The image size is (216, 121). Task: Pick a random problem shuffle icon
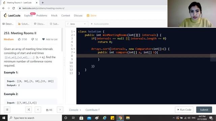pyautogui.click(x=29, y=110)
